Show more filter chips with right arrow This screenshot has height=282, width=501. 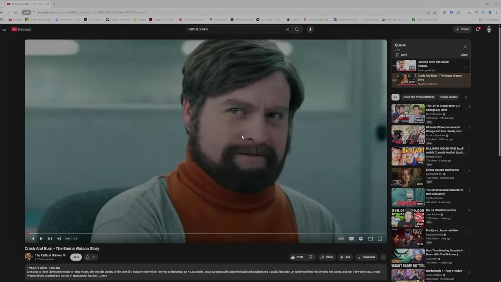pos(465,97)
